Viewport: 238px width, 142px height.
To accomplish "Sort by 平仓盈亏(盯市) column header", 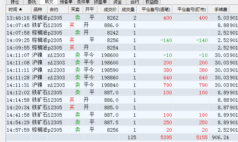I will pos(190,10).
